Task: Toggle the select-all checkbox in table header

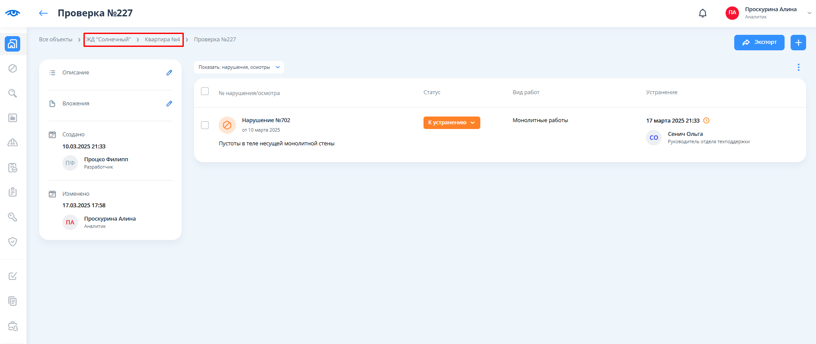Action: point(205,91)
